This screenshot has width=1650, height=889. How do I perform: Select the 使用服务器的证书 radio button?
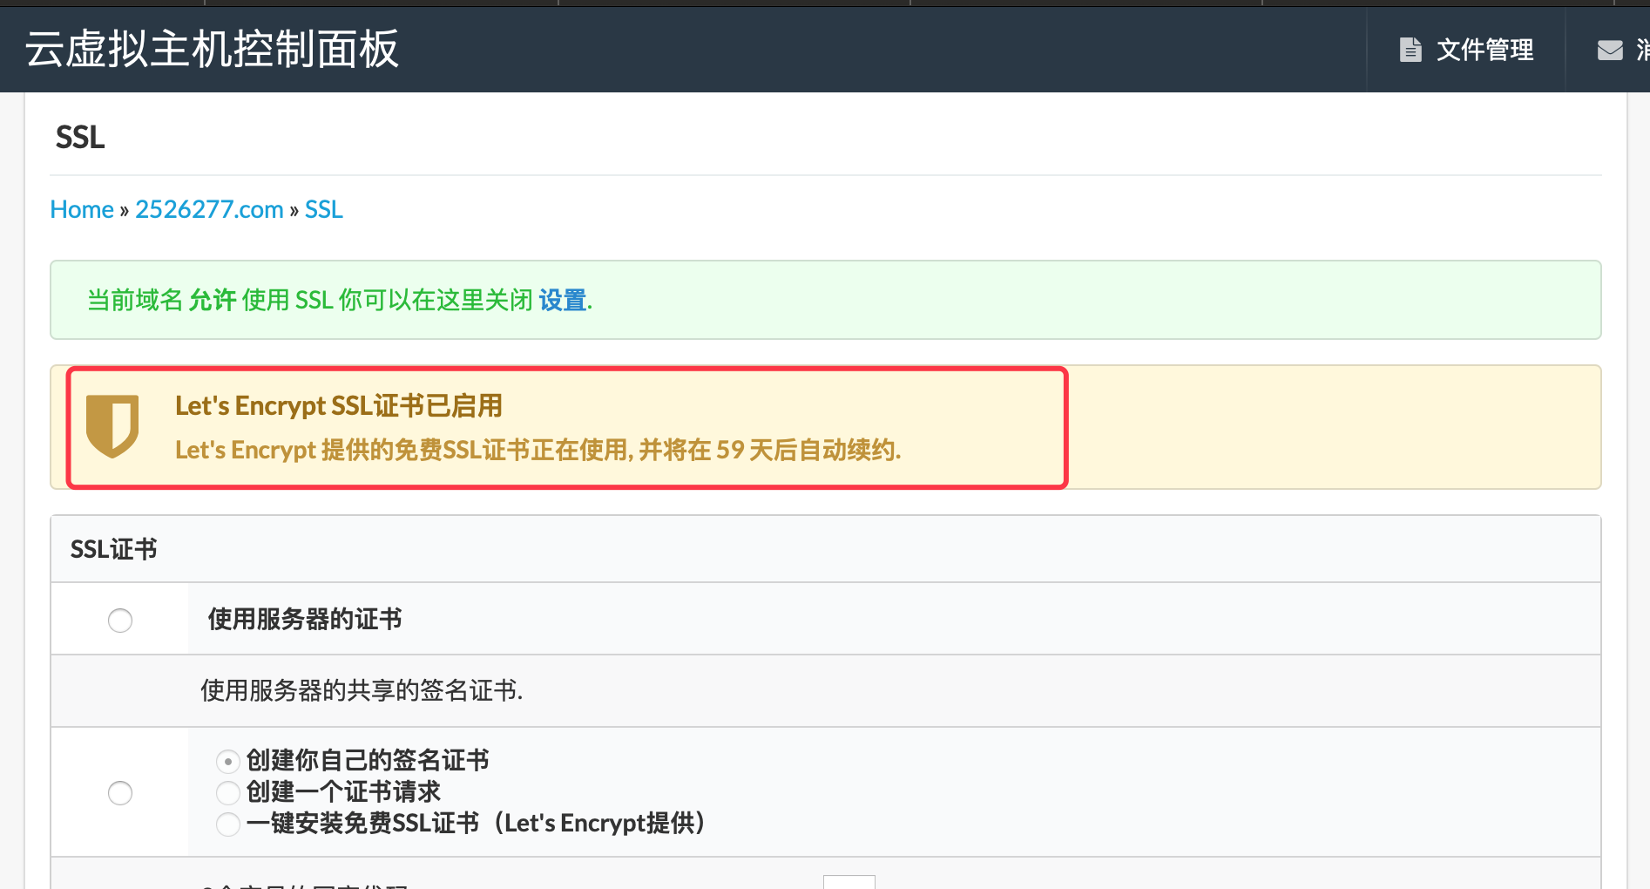[x=120, y=621]
